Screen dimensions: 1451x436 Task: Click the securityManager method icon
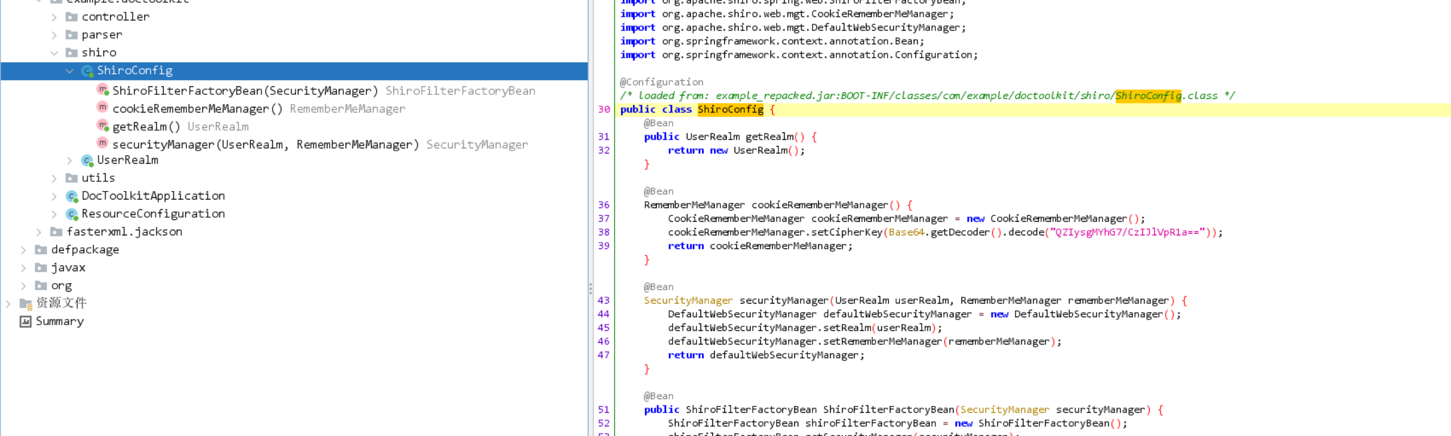(x=102, y=143)
